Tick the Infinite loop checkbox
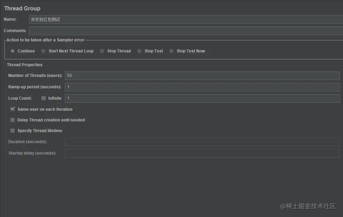 point(44,98)
